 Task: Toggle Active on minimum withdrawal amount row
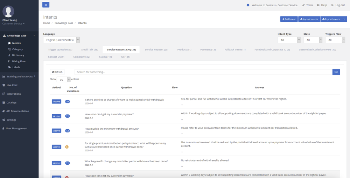[x=56, y=131]
